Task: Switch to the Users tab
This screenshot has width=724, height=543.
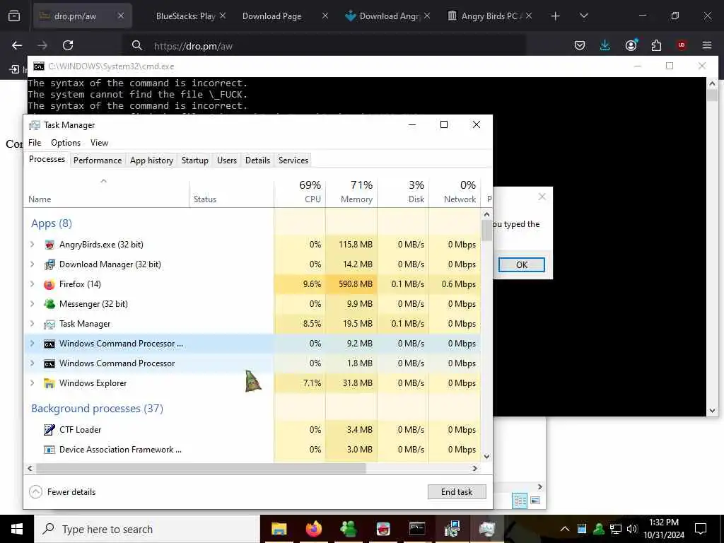Action: click(227, 160)
